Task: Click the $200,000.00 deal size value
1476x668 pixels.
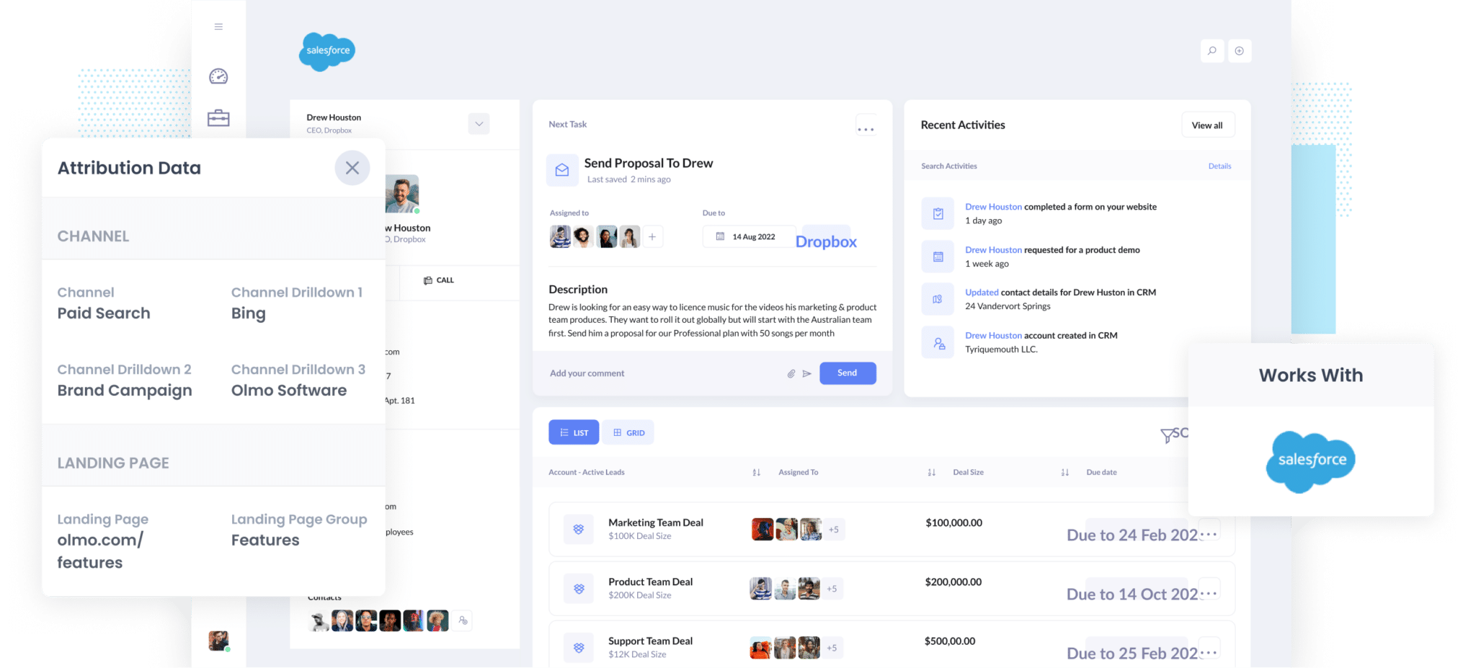Action: (x=953, y=582)
